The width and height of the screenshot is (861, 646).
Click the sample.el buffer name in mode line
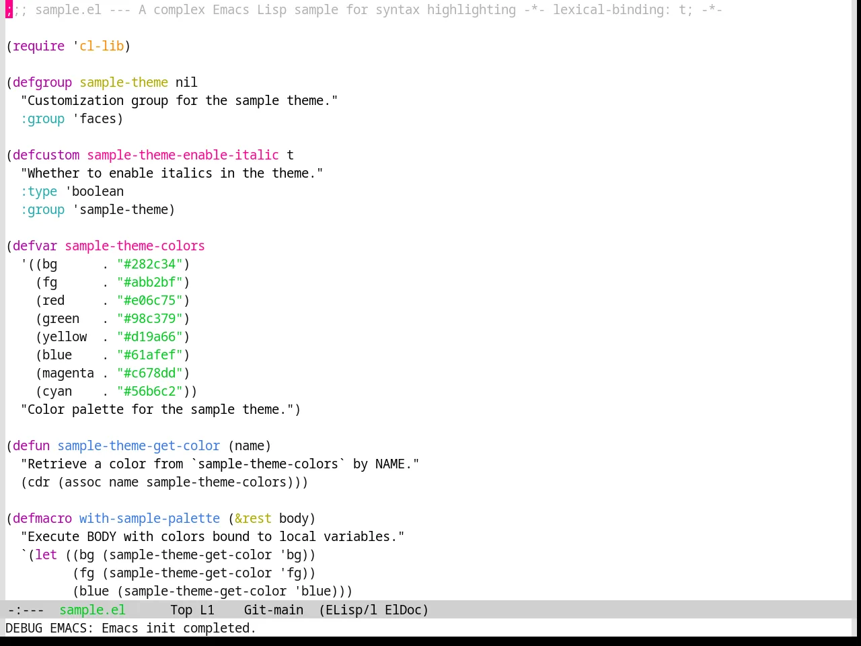92,610
